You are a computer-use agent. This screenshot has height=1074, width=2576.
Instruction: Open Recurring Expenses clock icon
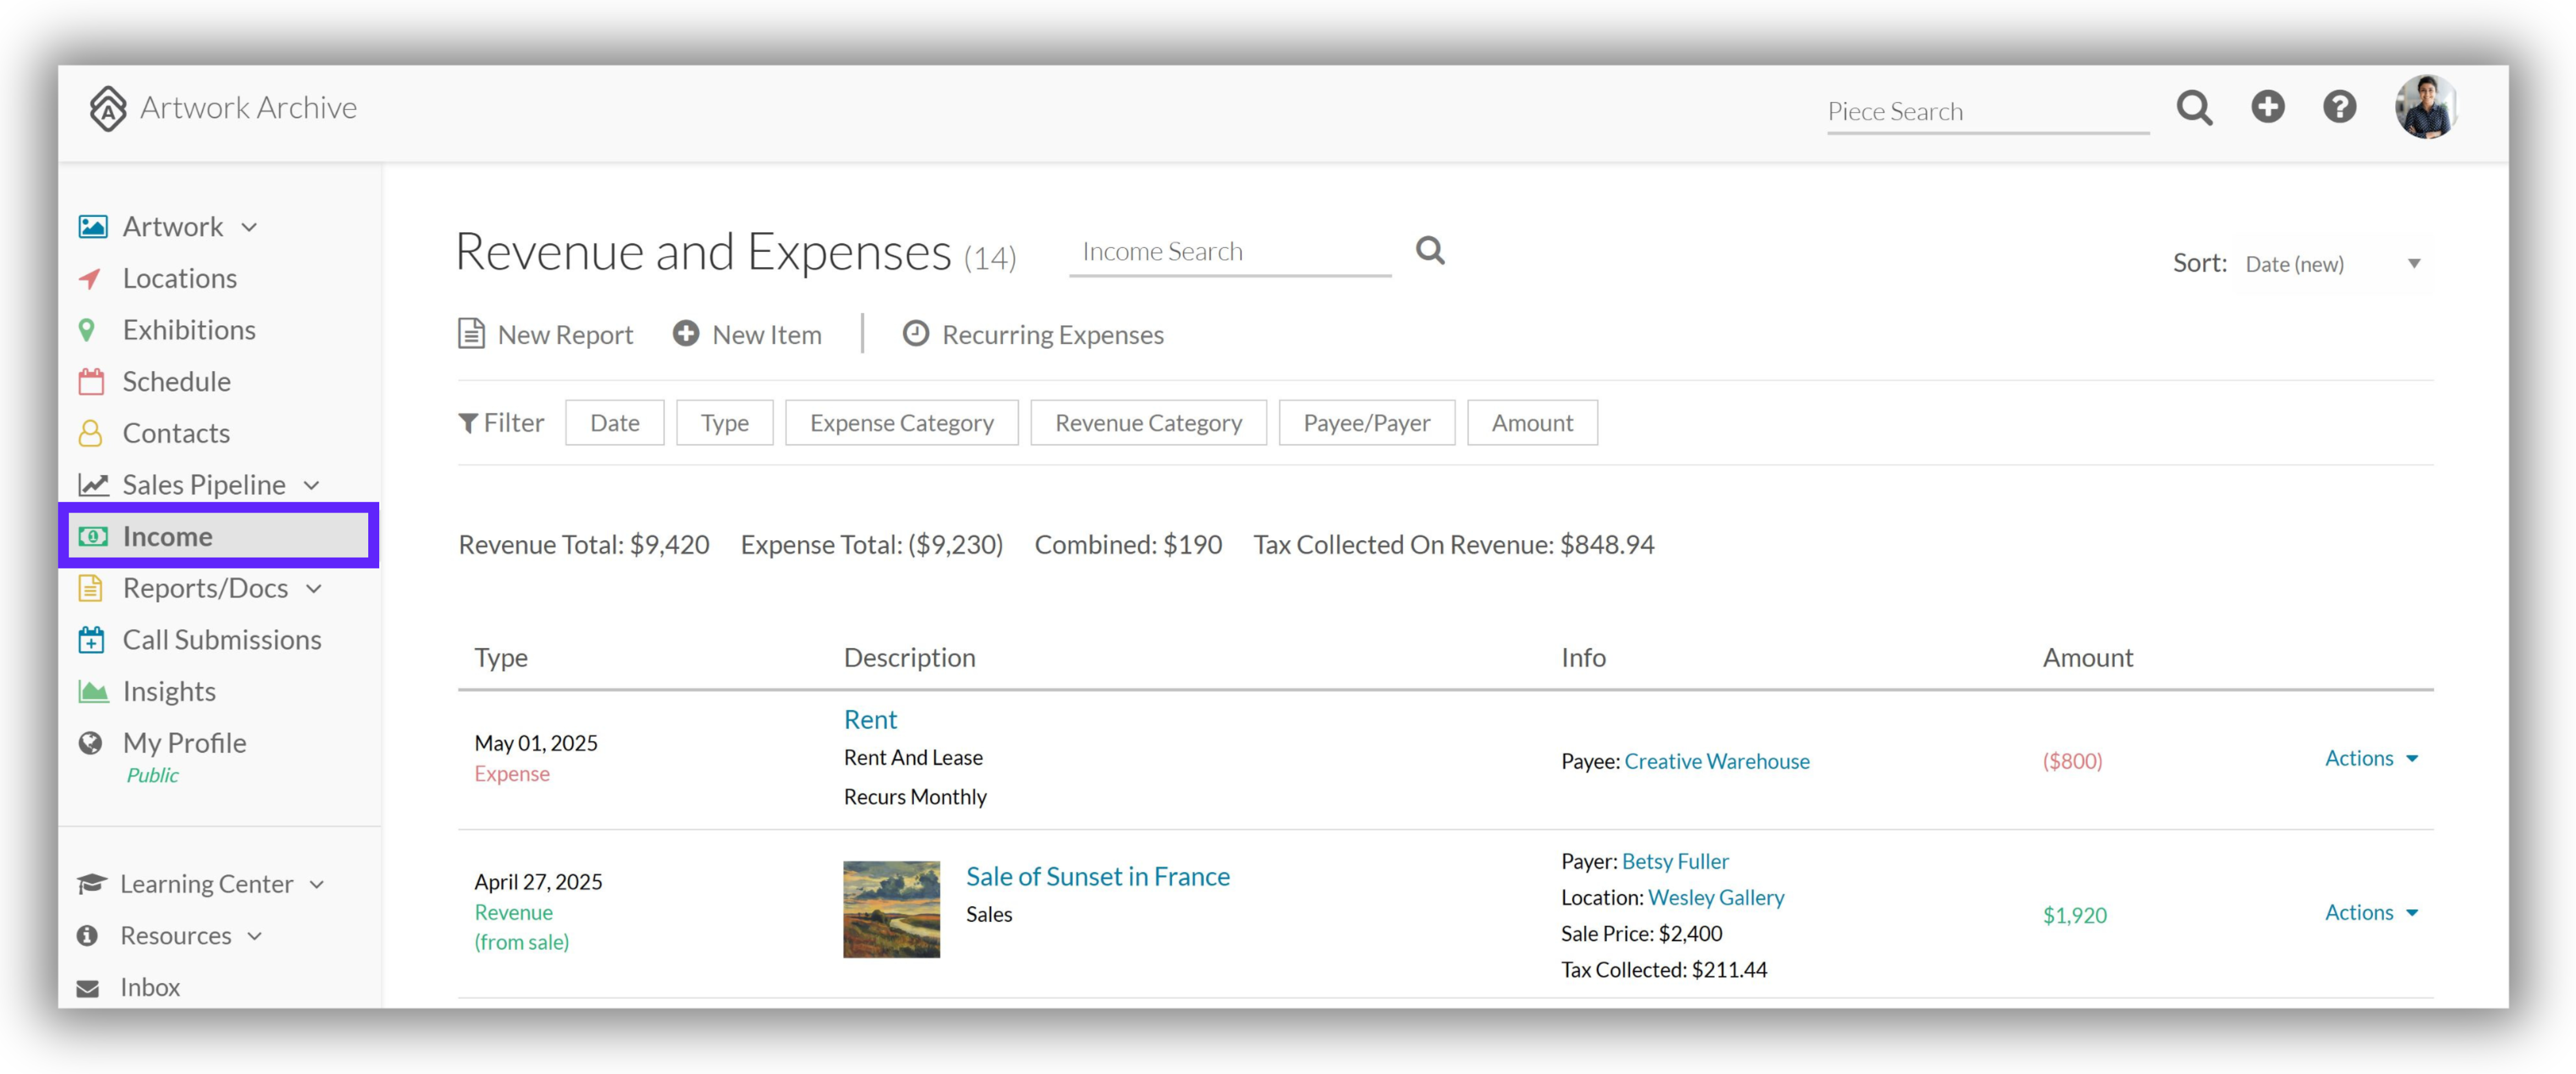(915, 333)
